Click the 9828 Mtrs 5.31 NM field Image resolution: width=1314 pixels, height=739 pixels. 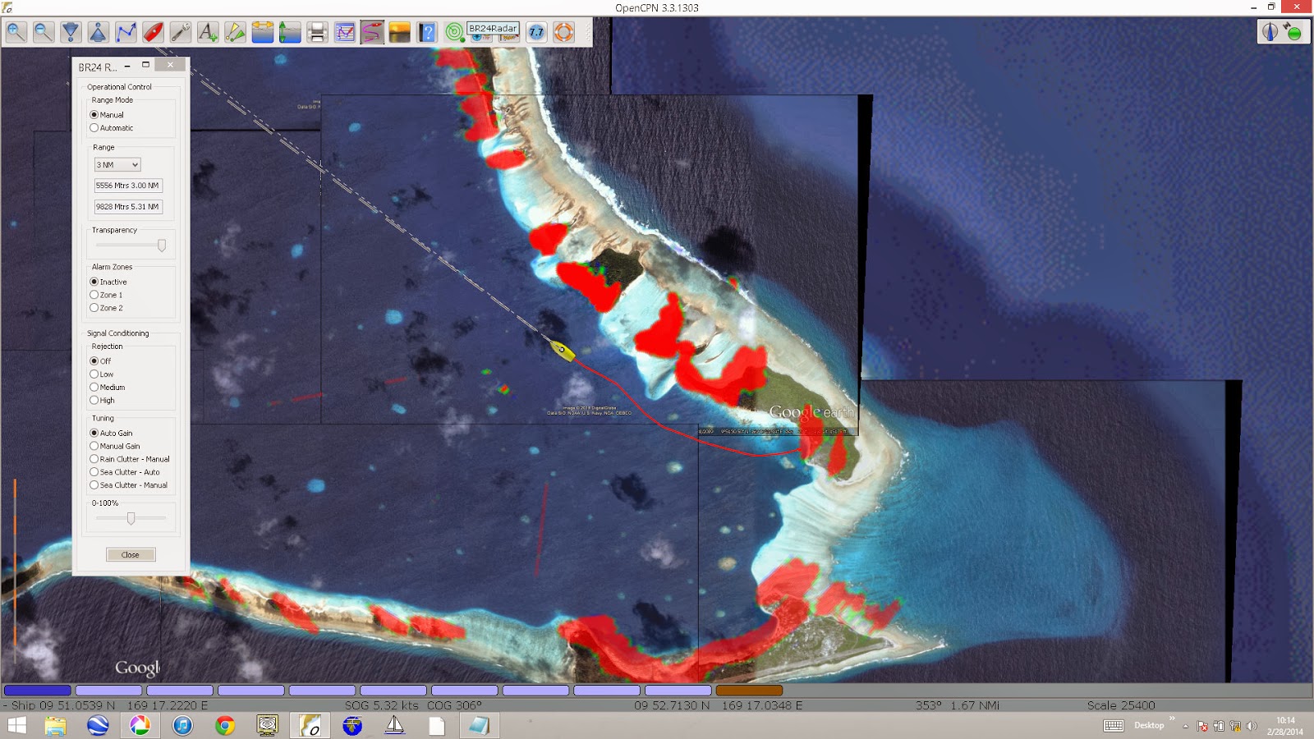(128, 207)
